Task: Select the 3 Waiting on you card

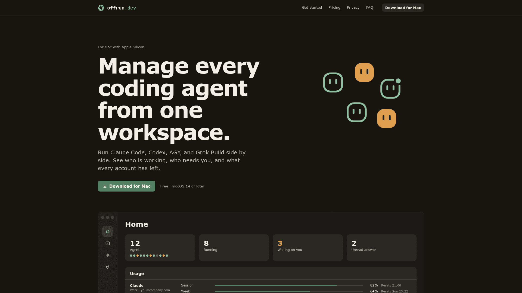Action: point(308,248)
